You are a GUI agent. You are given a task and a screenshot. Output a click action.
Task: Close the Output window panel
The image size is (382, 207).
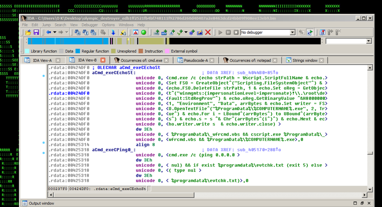(369, 203)
